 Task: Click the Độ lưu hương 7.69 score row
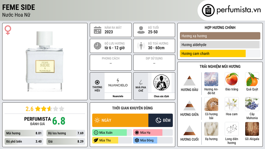click(66, 133)
